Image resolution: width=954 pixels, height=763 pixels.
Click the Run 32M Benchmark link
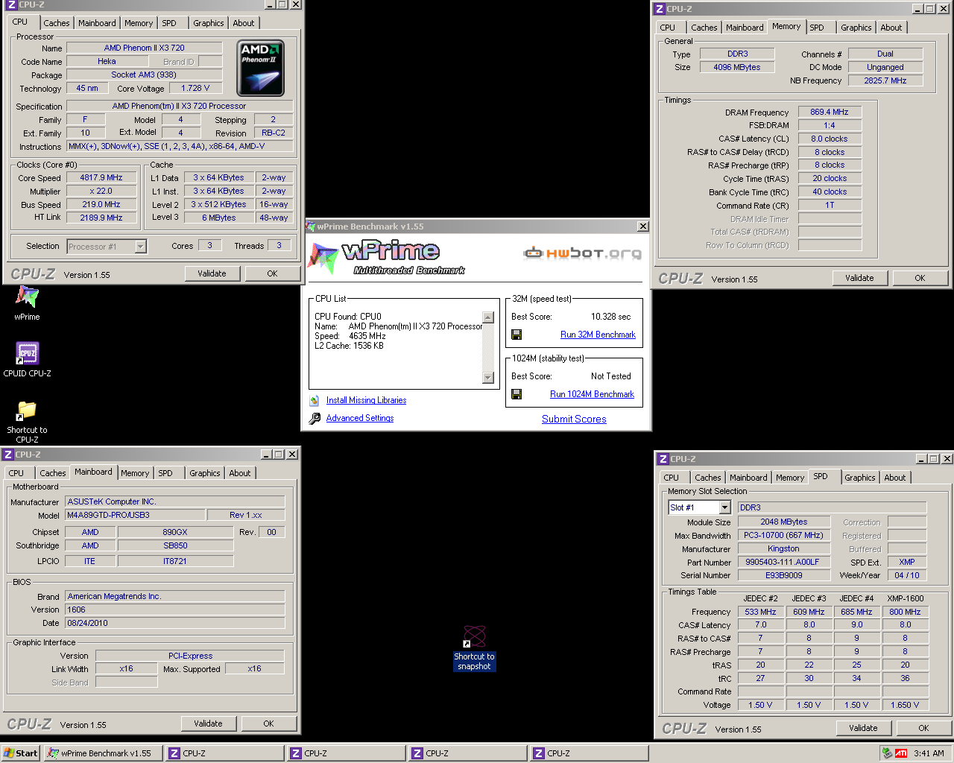click(x=598, y=335)
